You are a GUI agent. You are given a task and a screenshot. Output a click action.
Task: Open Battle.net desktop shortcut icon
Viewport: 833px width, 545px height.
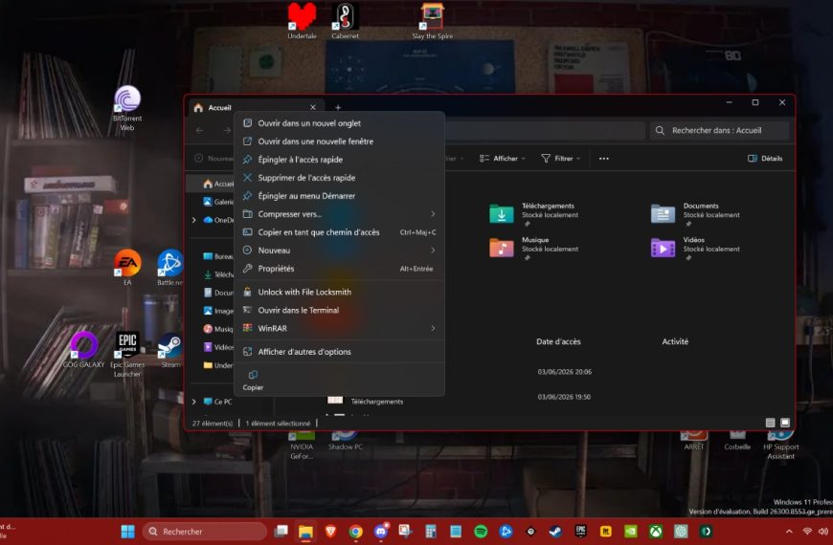tap(170, 263)
